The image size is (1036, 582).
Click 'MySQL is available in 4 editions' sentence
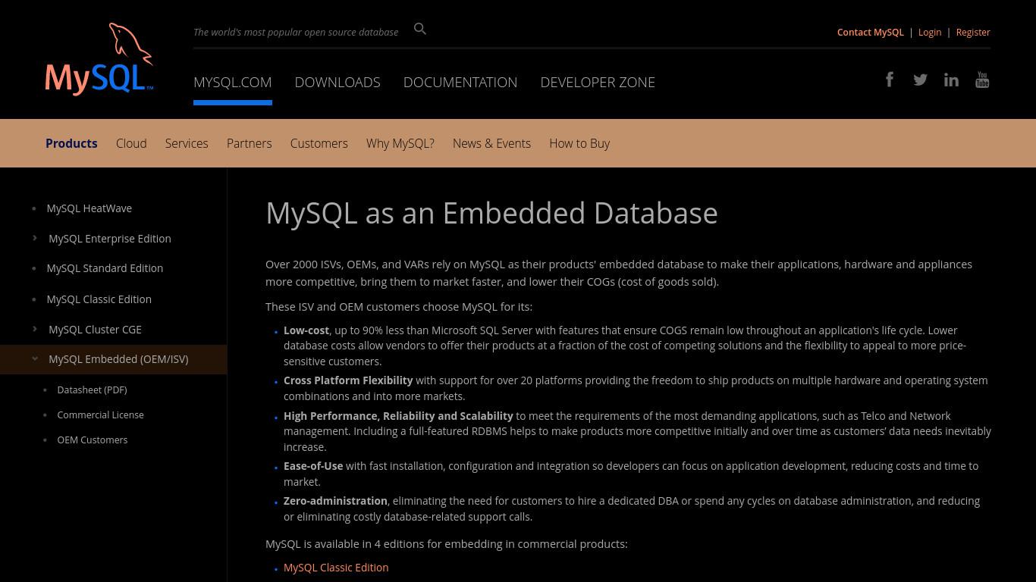446,544
